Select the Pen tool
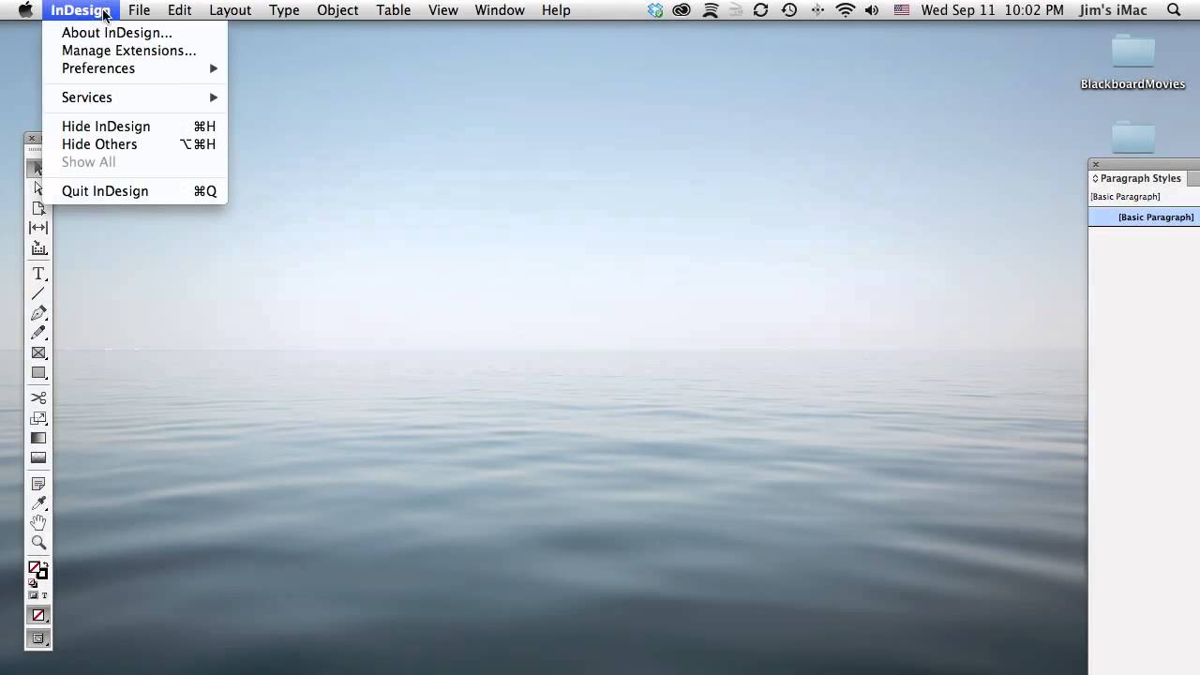Screen dimensions: 1200x675 pyautogui.click(x=38, y=313)
